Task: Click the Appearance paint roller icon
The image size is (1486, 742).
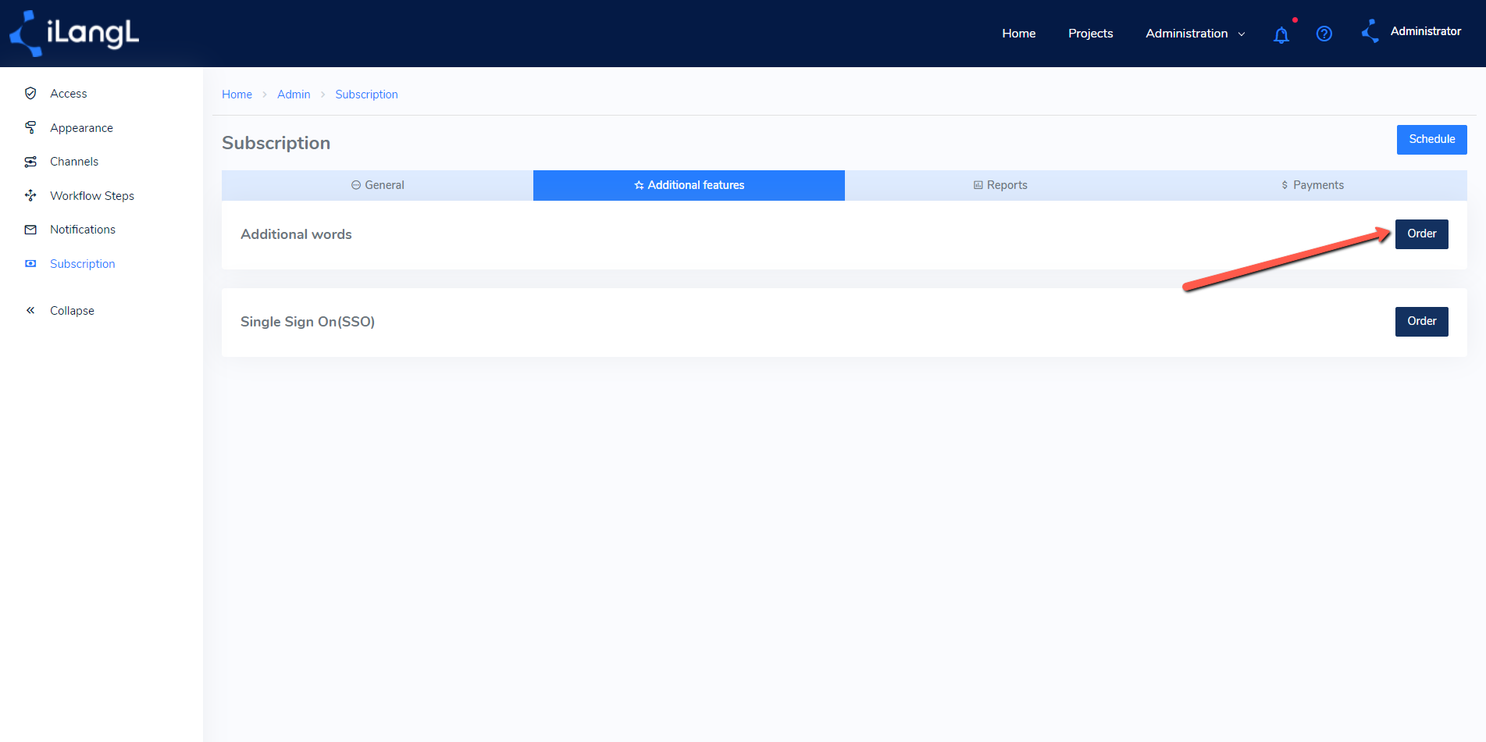Action: point(30,127)
